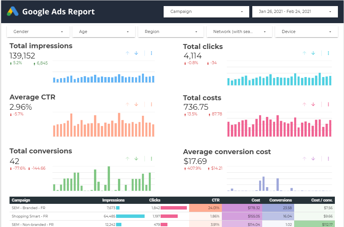This screenshot has width=344, height=227.
Task: Click the up arrow icon on Total conversions
Action: (x=127, y=159)
